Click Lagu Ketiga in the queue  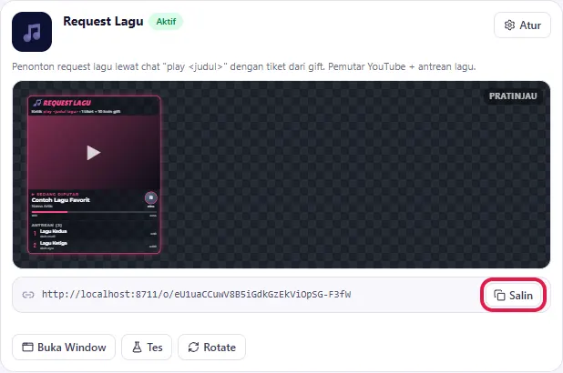pyautogui.click(x=54, y=243)
